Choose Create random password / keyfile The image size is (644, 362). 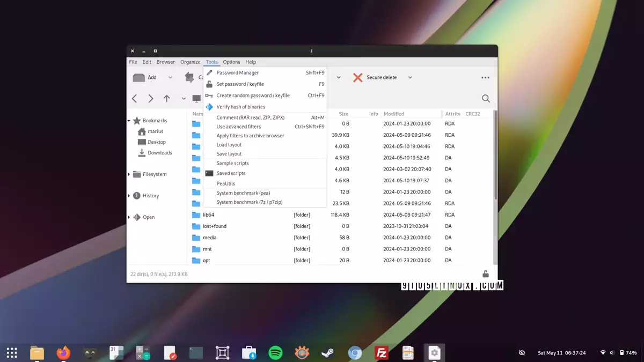pos(265,95)
